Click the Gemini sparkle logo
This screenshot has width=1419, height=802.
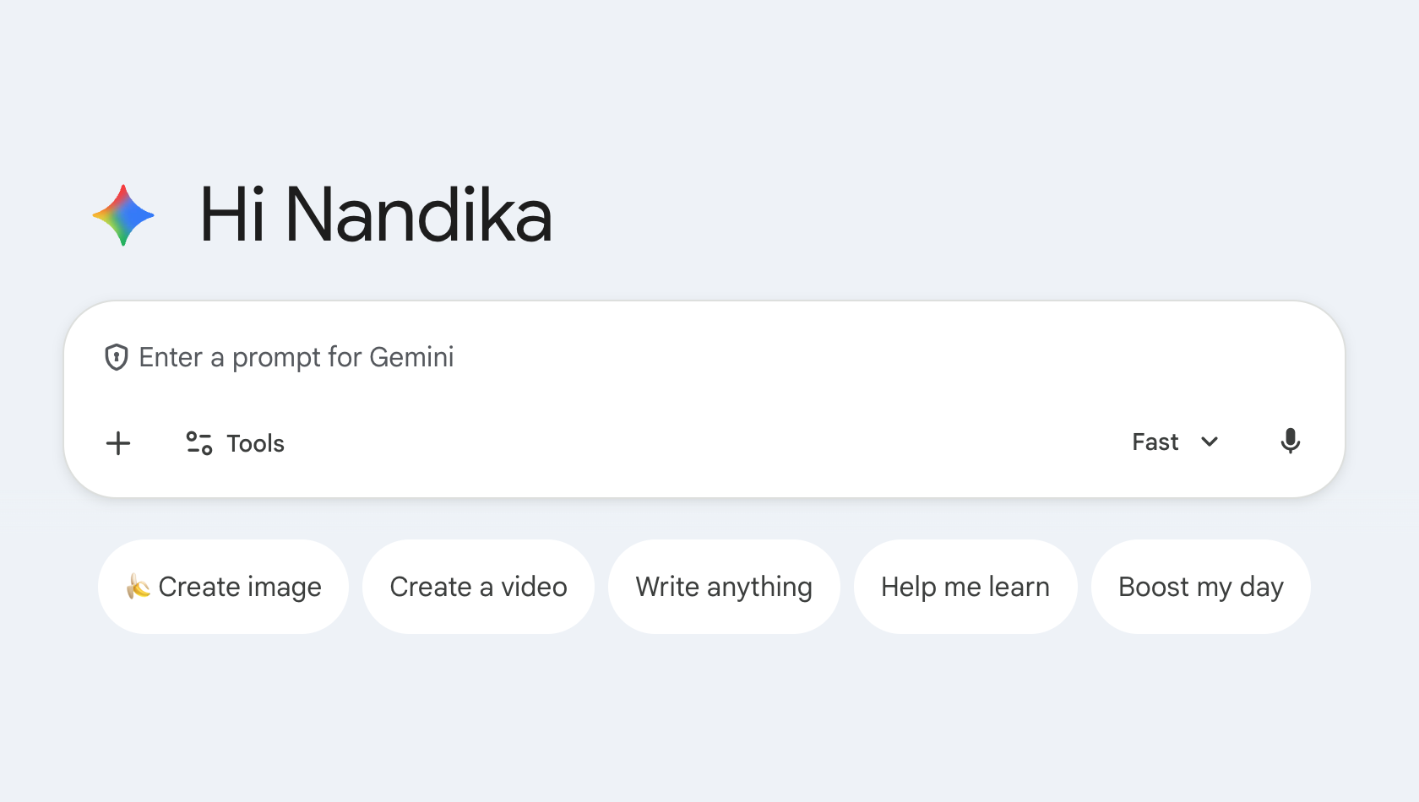pos(123,216)
